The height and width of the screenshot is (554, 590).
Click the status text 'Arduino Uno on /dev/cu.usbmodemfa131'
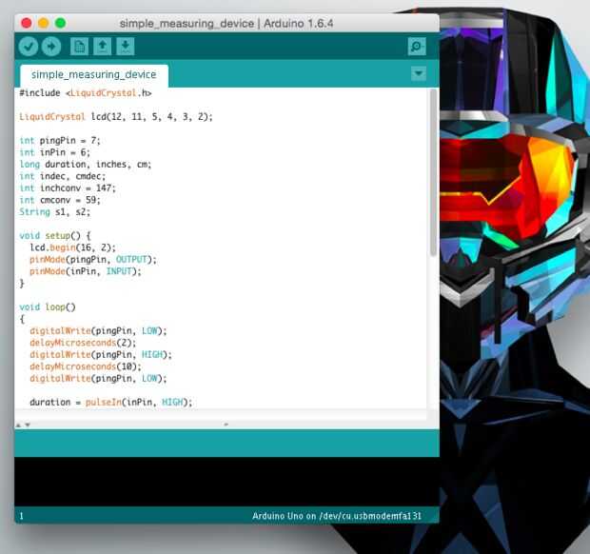[337, 516]
